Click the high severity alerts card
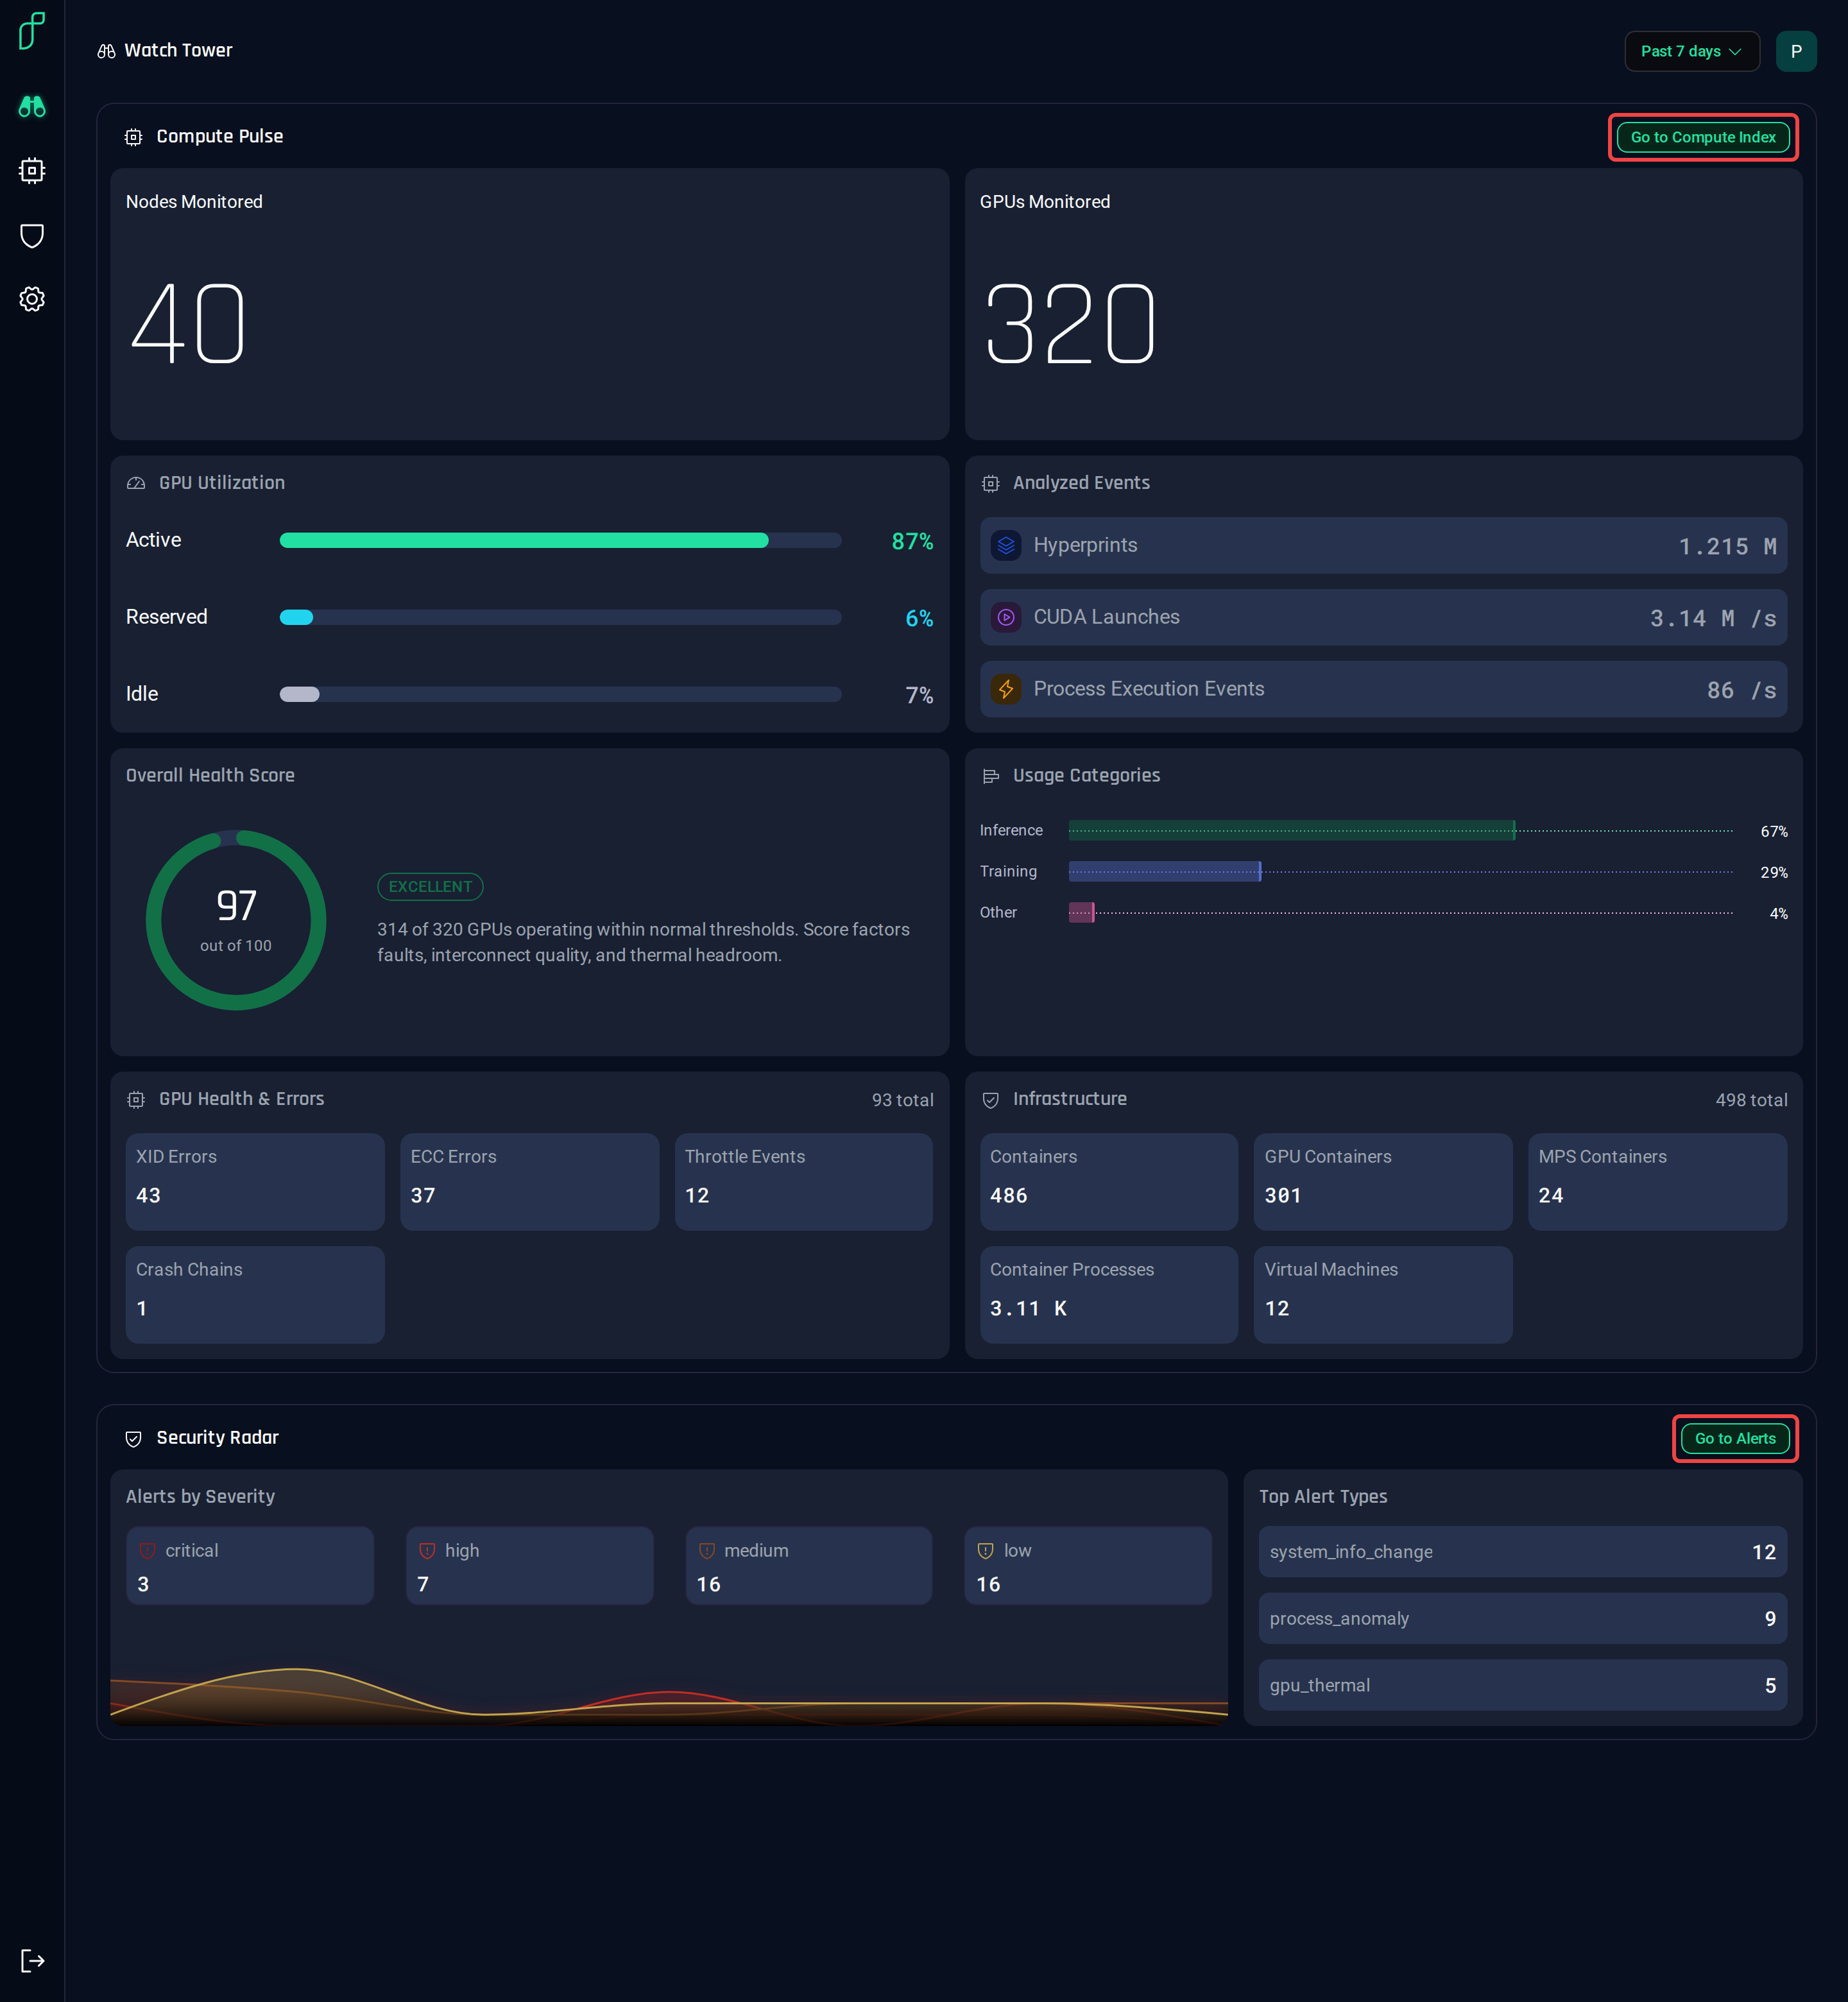 tap(529, 1566)
